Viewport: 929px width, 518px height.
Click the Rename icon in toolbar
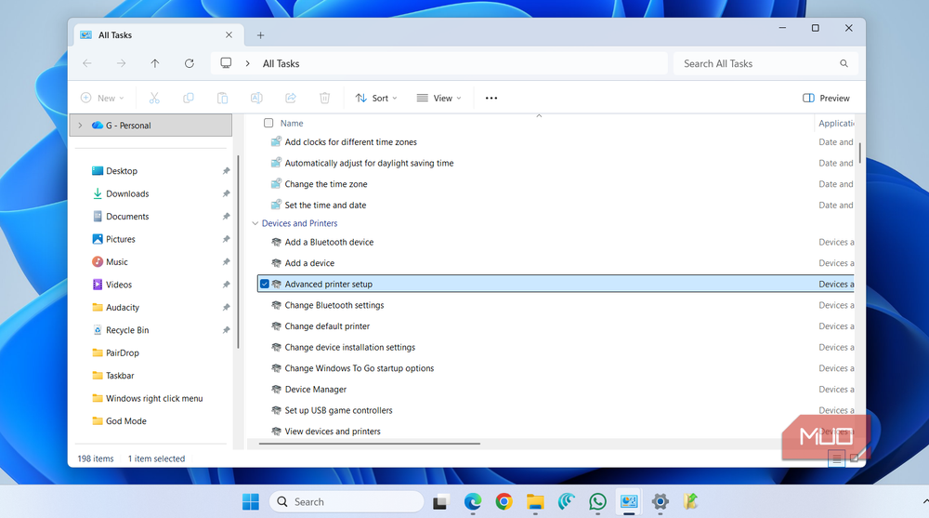coord(256,98)
